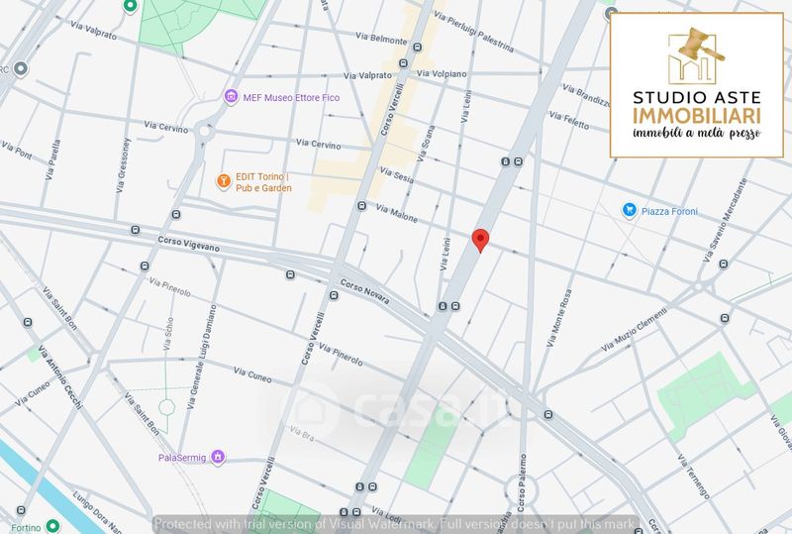The image size is (792, 534).
Task: Select the transit stop icon beside Via Belmonte
Action: pos(402,60)
